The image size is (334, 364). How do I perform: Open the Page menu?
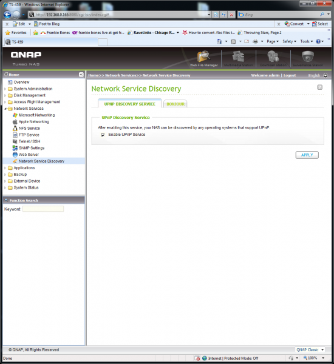coord(273,41)
